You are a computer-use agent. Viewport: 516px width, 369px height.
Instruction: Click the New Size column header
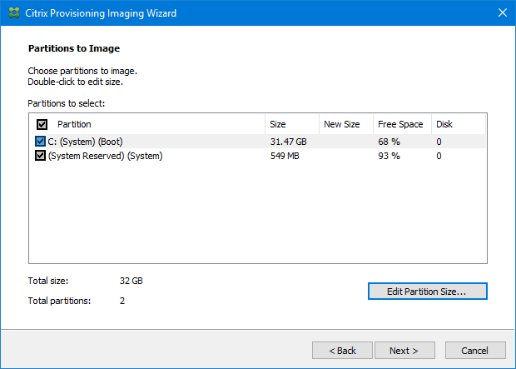click(x=346, y=124)
